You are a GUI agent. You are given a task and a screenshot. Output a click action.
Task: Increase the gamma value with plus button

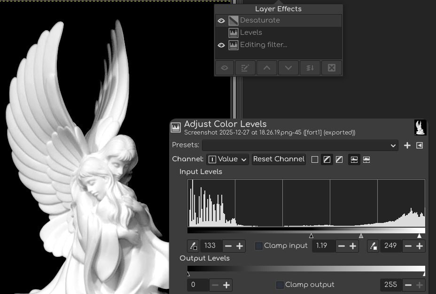(x=353, y=246)
